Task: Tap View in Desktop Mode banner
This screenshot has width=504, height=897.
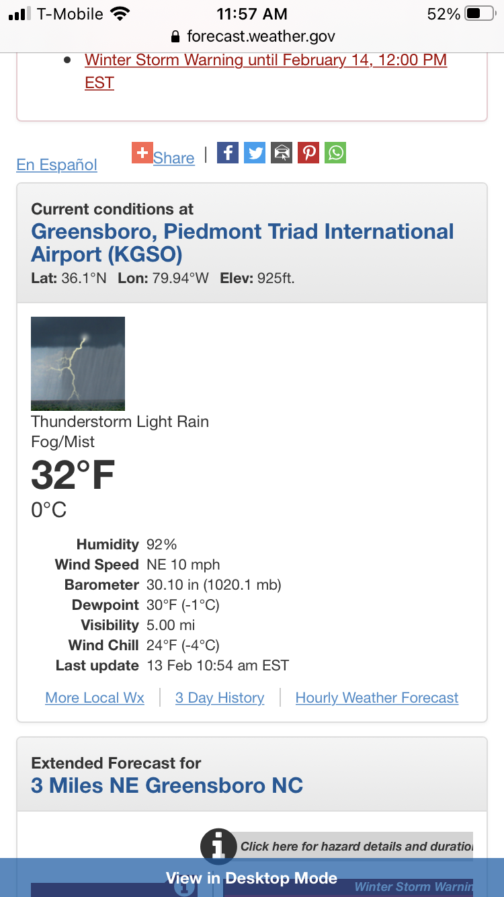Action: point(252,877)
